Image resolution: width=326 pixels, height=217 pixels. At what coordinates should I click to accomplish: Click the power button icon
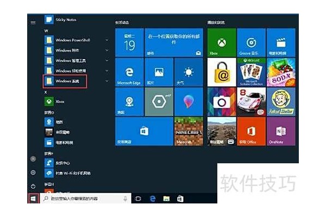[x=33, y=186]
